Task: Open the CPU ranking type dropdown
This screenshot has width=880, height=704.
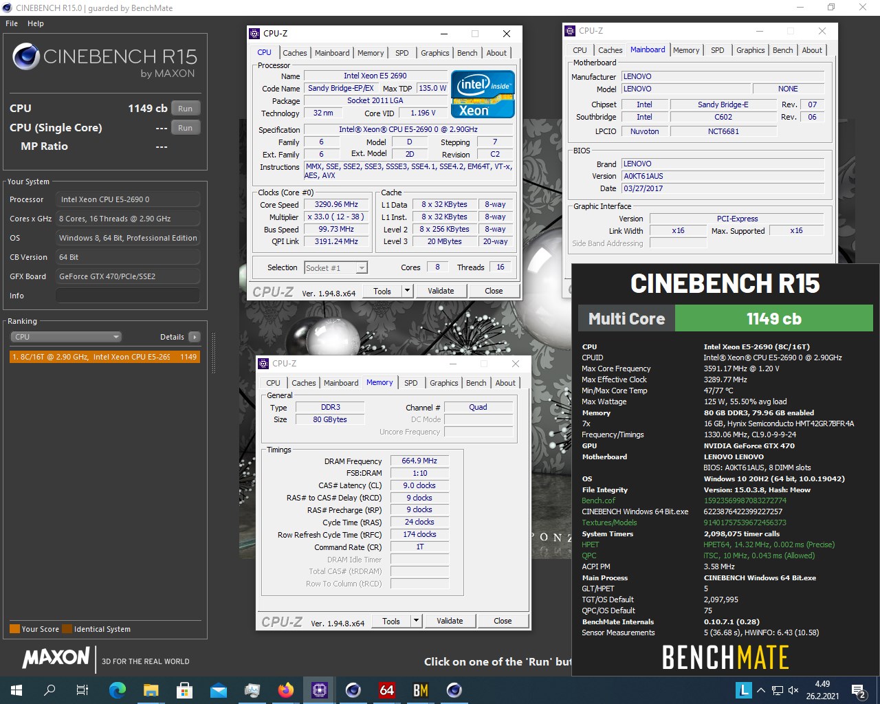Action: 66,337
